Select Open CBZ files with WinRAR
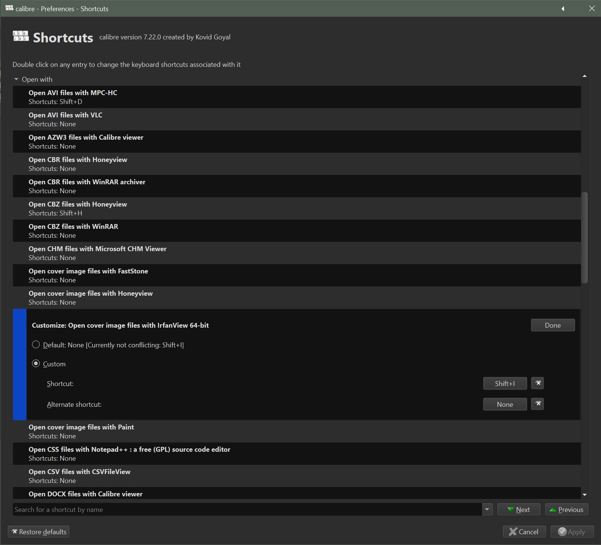This screenshot has height=545, width=601. point(297,231)
